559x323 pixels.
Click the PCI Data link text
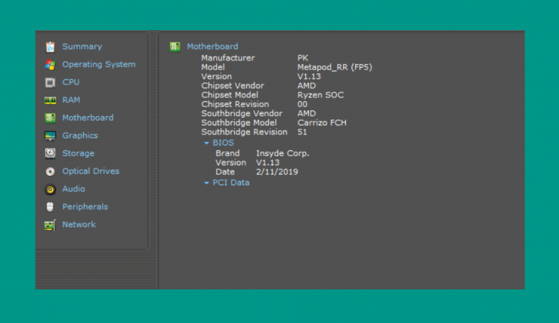pos(231,182)
